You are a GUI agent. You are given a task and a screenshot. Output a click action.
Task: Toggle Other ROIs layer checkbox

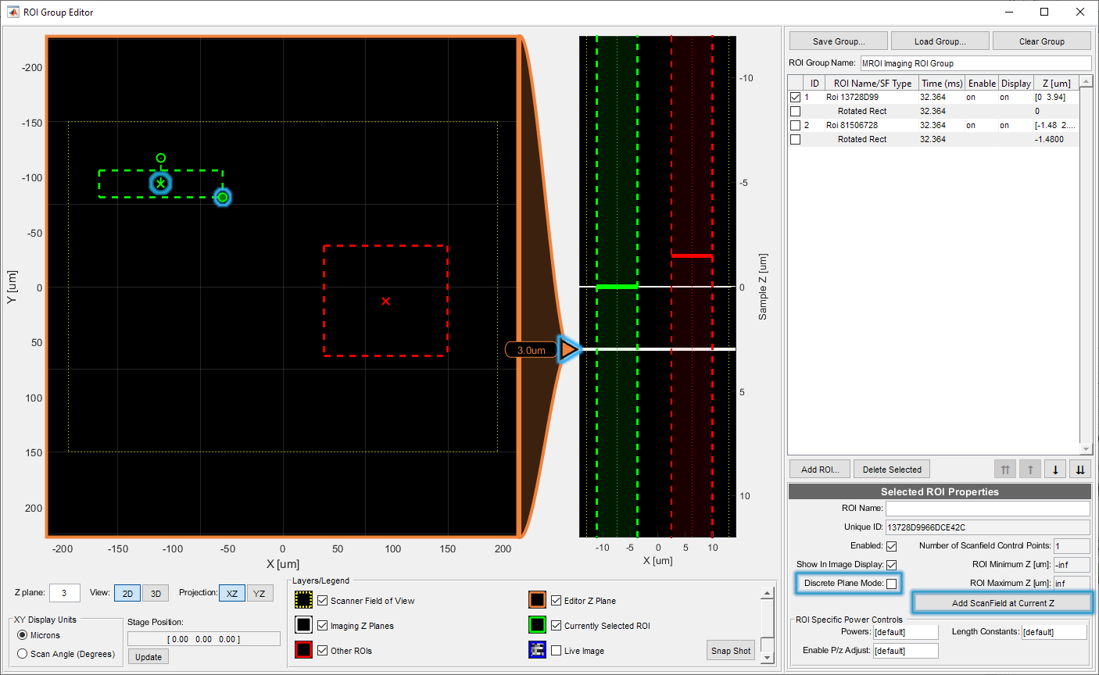(x=322, y=650)
